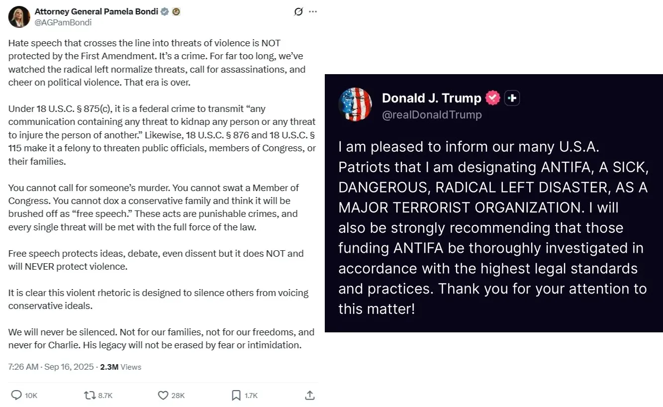Open Pamela Bondi's profile avatar
The image size is (663, 407).
[18, 16]
